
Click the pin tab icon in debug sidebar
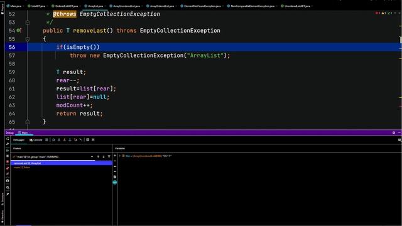pos(8,194)
